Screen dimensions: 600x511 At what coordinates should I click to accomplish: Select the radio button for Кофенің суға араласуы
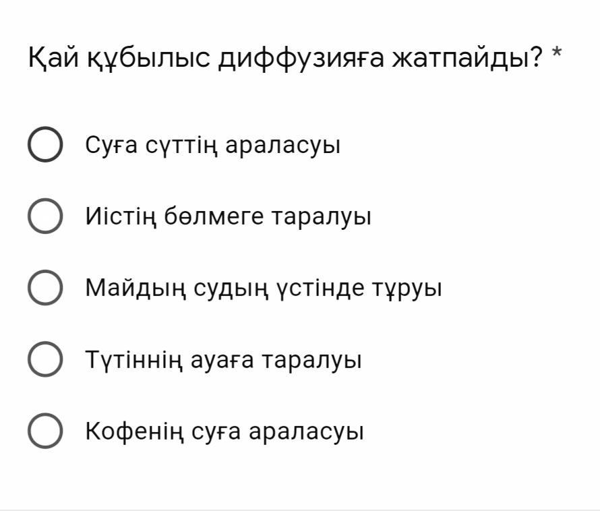pos(45,431)
